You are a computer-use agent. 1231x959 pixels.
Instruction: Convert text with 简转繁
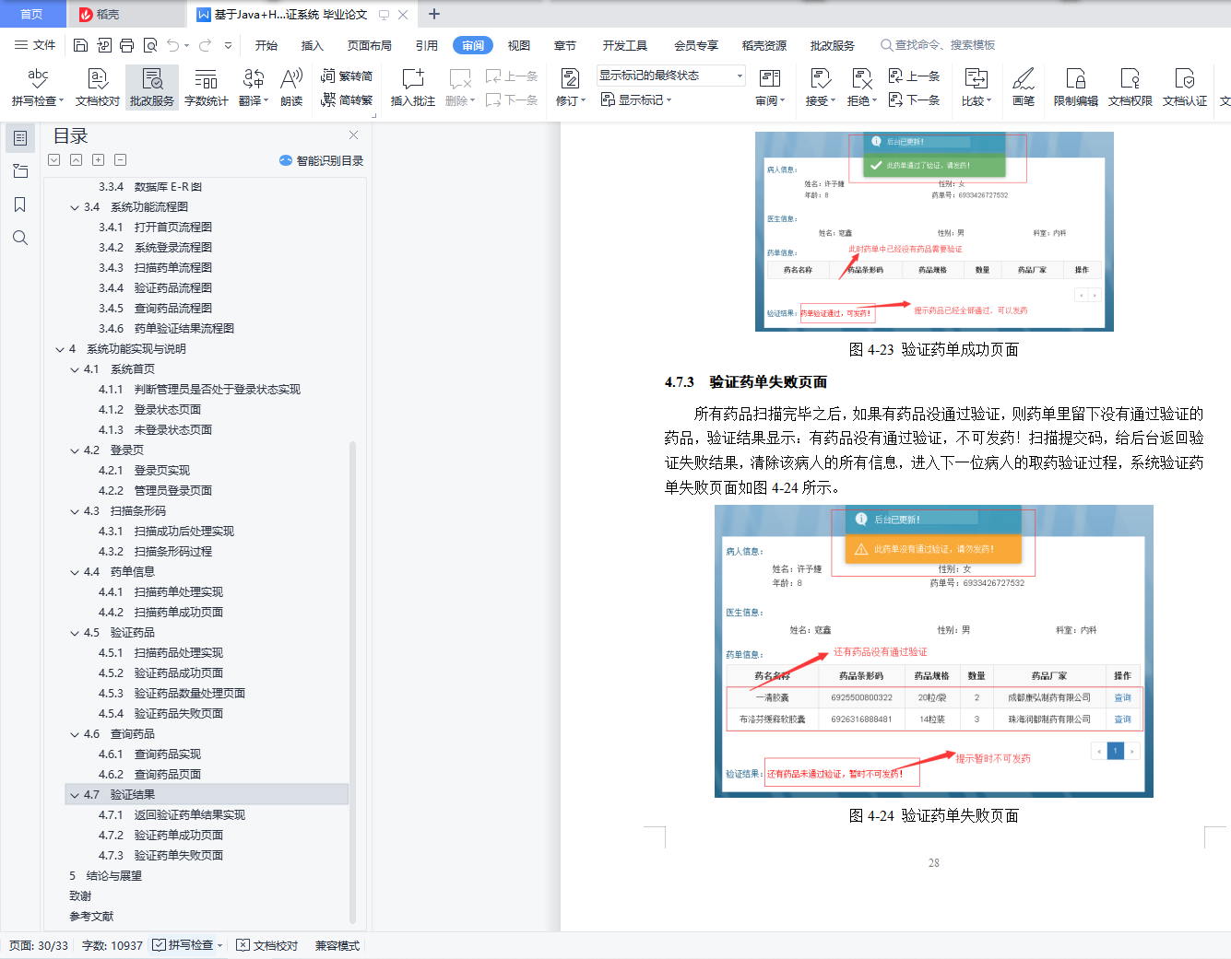pos(347,99)
